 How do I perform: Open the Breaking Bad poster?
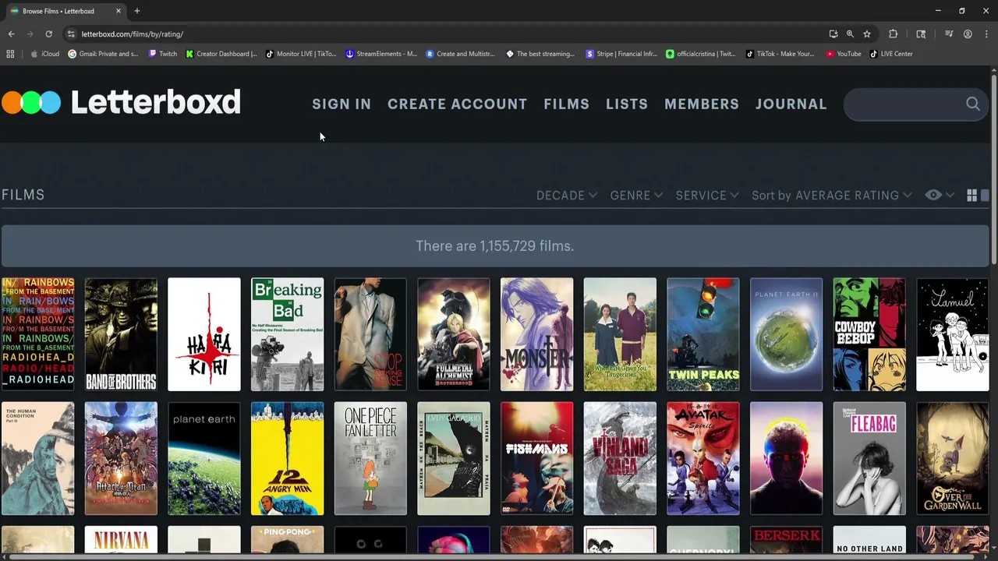point(287,334)
